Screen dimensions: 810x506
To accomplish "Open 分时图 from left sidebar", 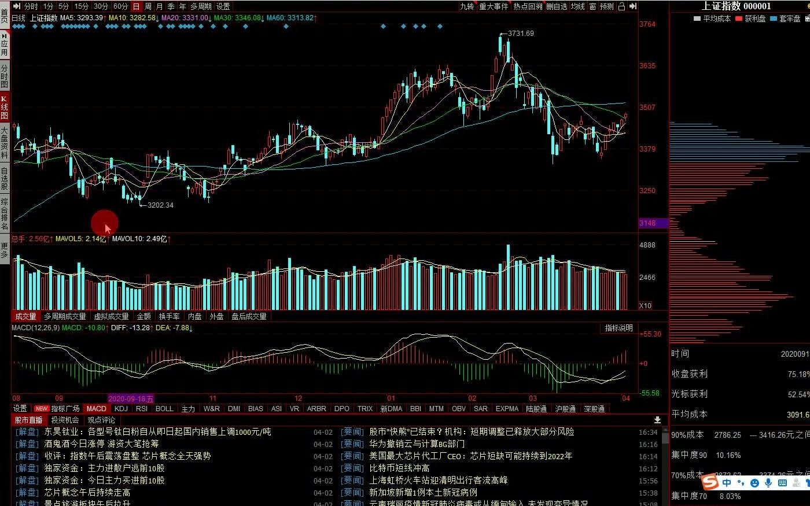I will pos(4,76).
